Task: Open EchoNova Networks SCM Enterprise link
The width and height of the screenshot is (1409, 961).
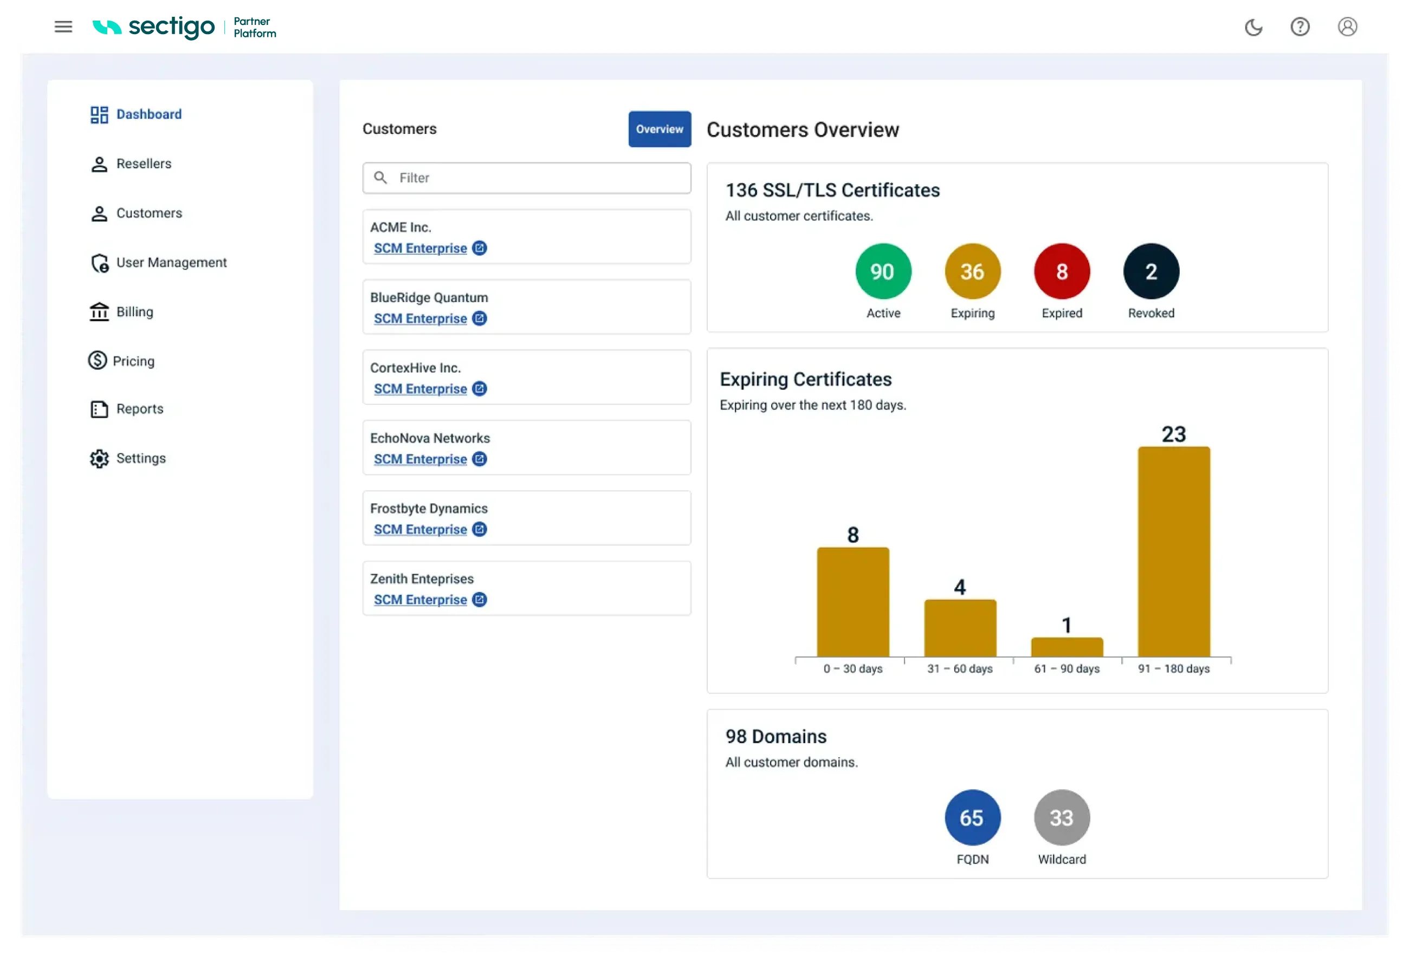Action: click(420, 459)
